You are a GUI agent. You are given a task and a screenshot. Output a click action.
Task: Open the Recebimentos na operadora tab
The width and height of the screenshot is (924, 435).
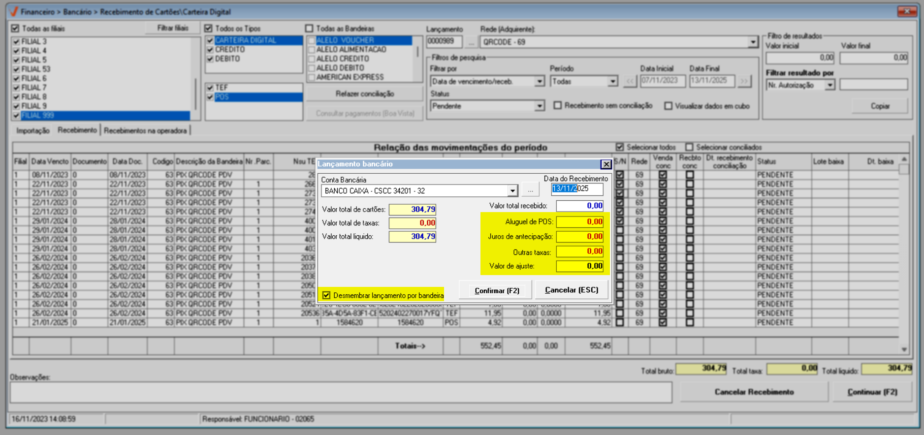pyautogui.click(x=145, y=130)
